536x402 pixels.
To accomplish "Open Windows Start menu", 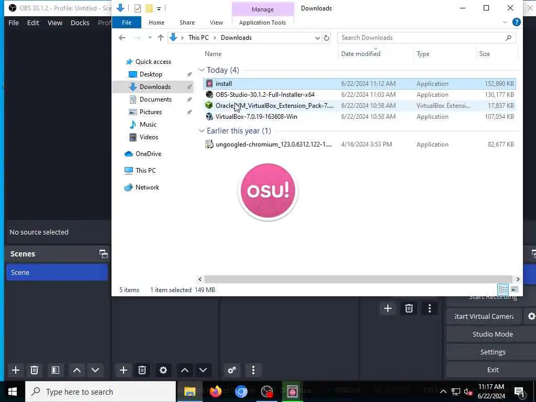I will pyautogui.click(x=13, y=392).
